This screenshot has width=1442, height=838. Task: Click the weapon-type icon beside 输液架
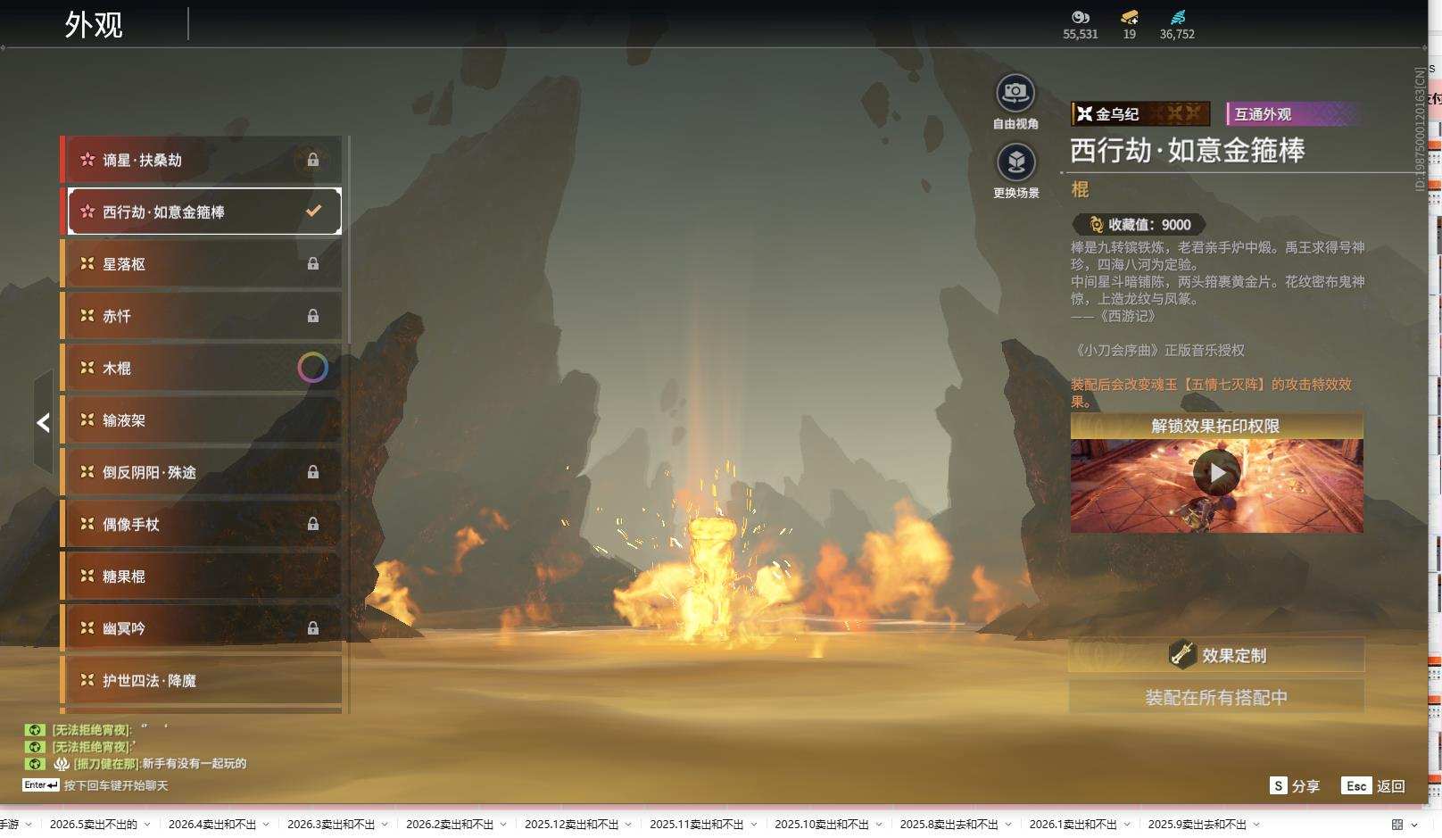click(87, 419)
